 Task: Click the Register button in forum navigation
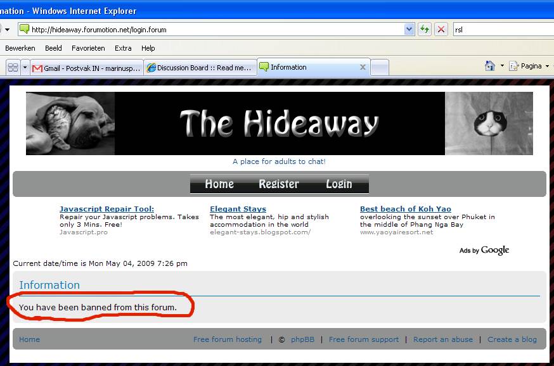278,184
